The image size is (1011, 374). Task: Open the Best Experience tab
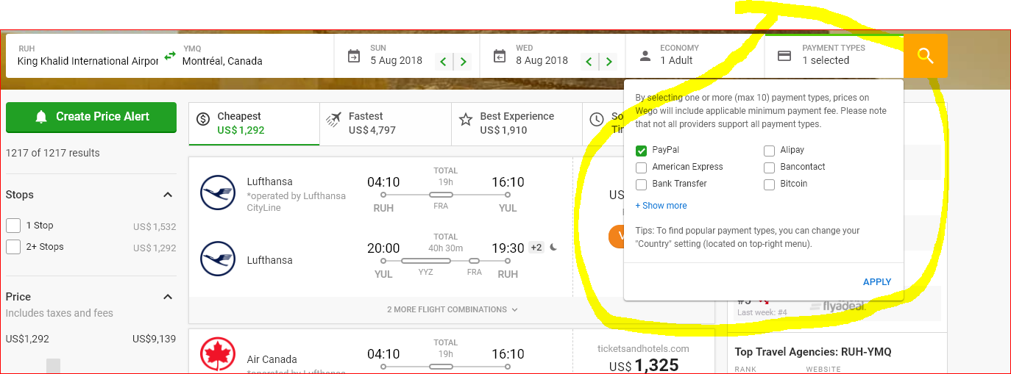pyautogui.click(x=517, y=123)
